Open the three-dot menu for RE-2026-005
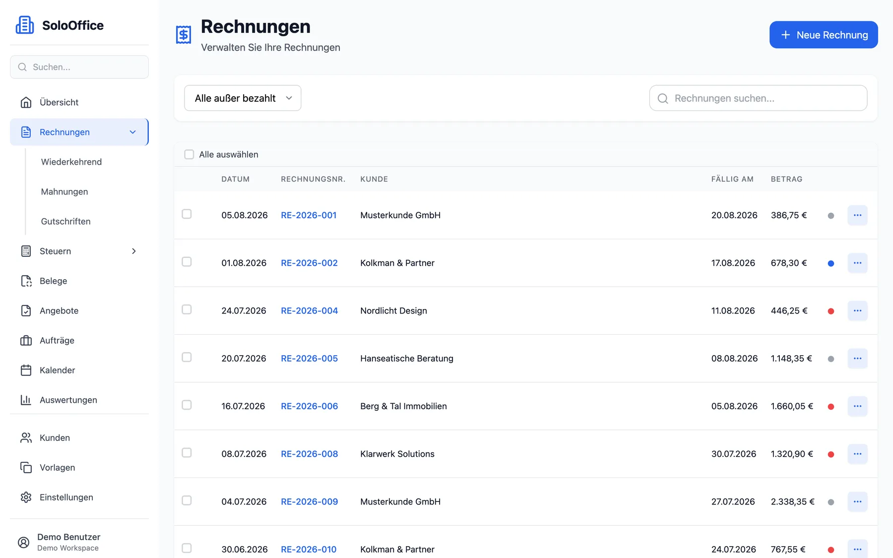 [857, 358]
